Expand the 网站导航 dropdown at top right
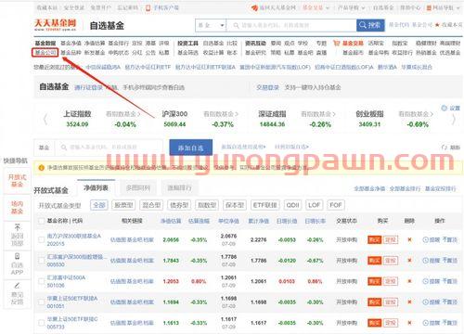The width and height of the screenshot is (464, 334). click(x=444, y=7)
